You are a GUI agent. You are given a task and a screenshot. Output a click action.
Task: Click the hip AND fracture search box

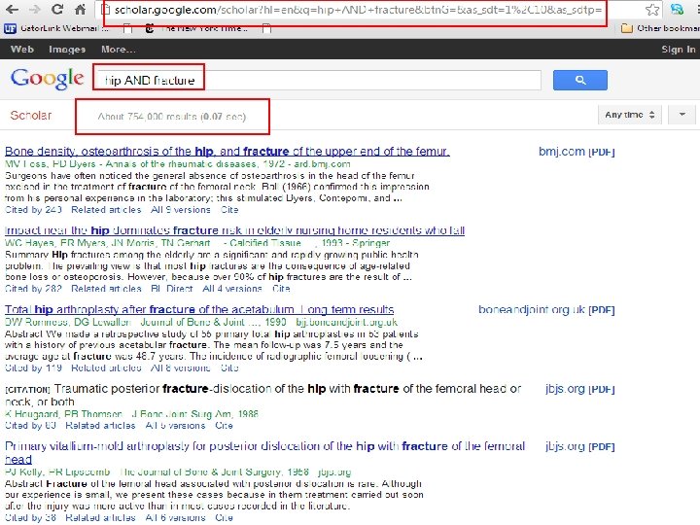click(319, 81)
